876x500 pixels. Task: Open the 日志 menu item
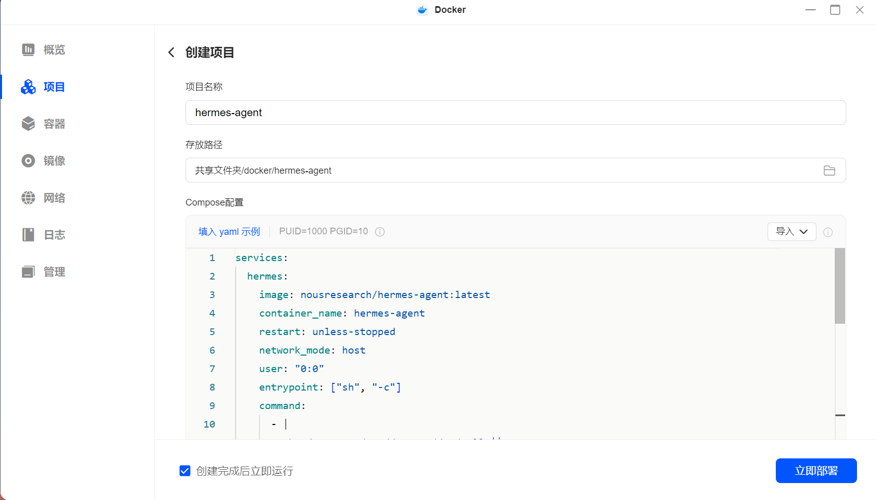(54, 235)
